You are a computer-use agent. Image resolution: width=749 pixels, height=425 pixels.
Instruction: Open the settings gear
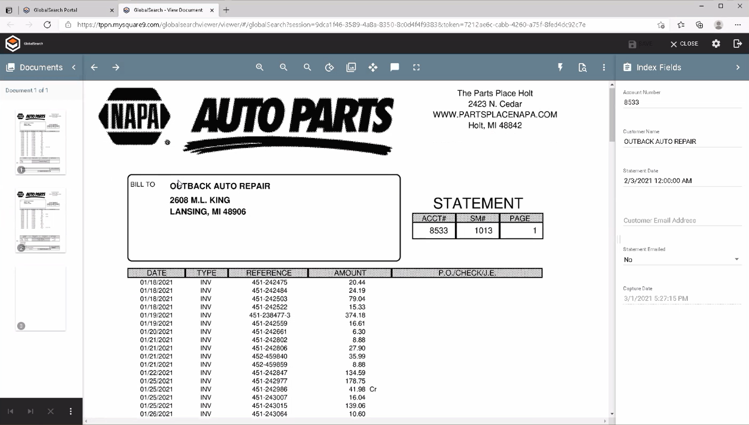[716, 44]
